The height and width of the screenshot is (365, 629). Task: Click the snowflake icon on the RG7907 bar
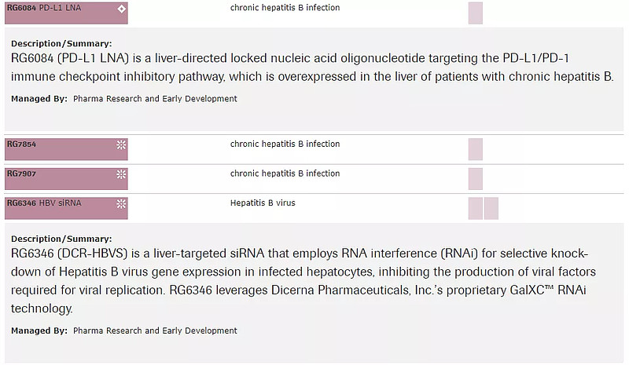coord(121,174)
